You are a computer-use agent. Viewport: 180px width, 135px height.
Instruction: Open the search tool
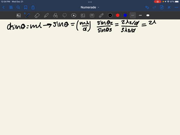[x=18, y=7]
